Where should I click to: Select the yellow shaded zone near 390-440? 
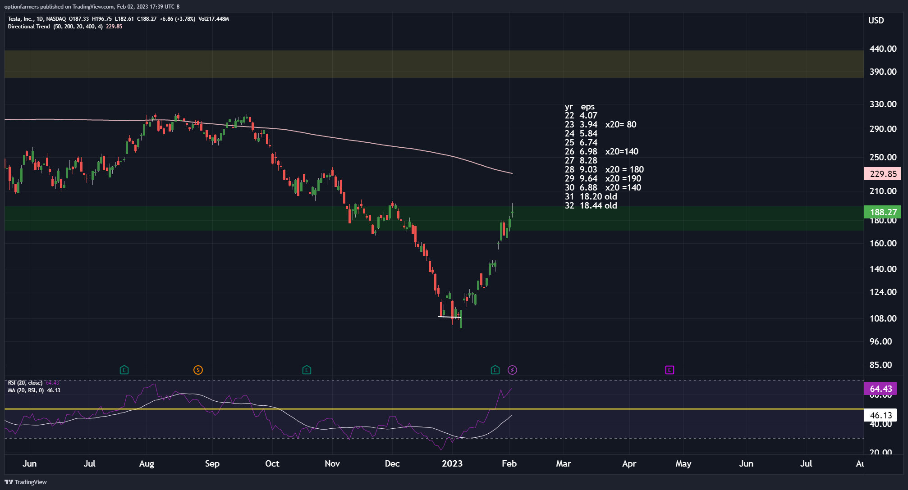pos(434,64)
